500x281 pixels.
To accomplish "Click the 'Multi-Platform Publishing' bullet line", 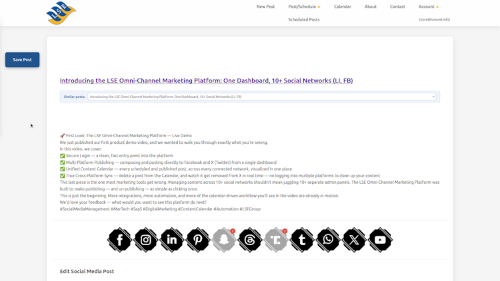I will [x=168, y=162].
